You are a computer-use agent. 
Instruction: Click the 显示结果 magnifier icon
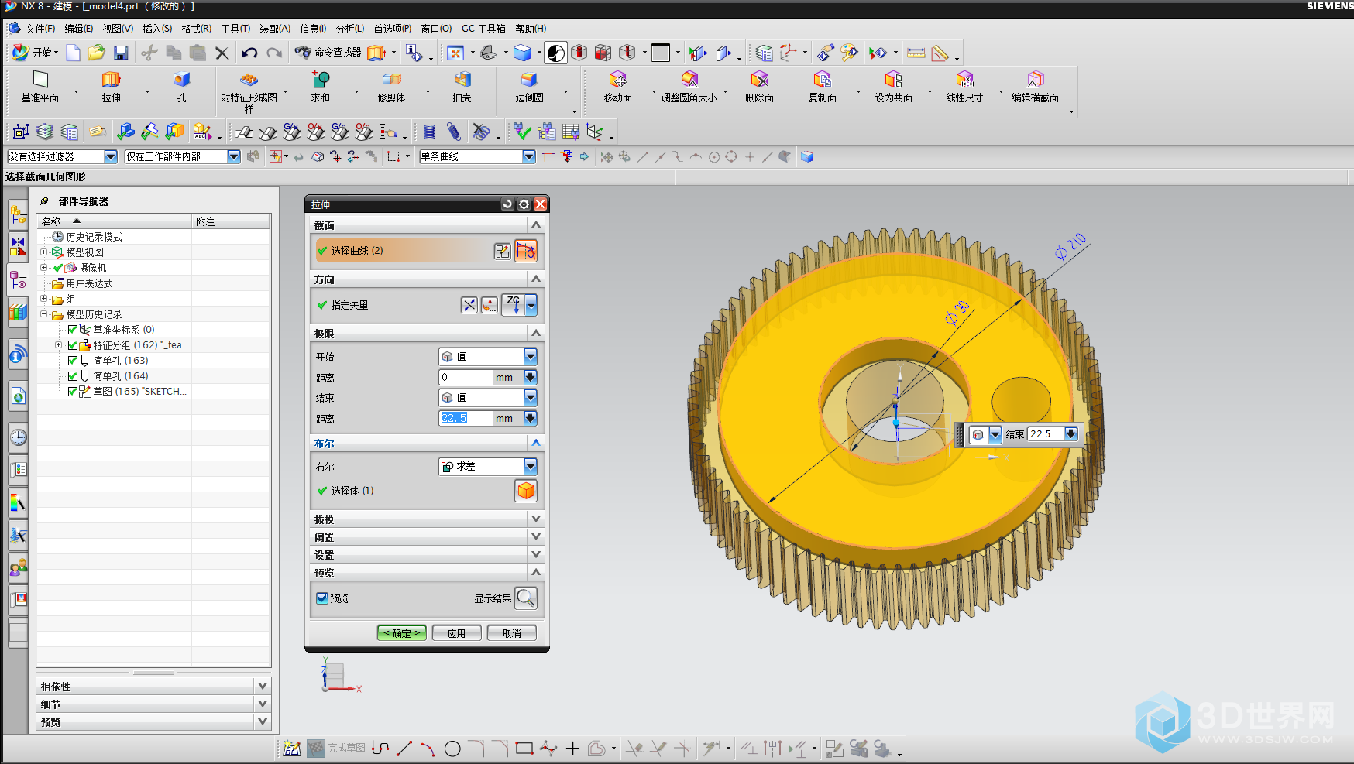pyautogui.click(x=526, y=598)
